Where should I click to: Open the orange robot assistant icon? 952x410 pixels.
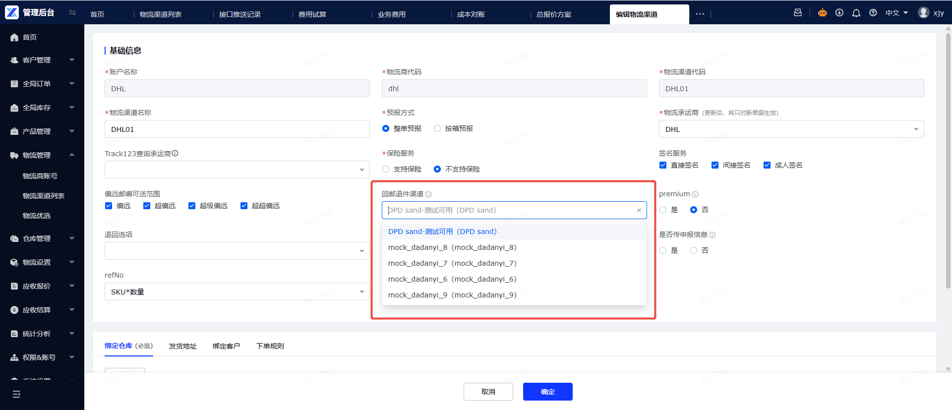823,13
